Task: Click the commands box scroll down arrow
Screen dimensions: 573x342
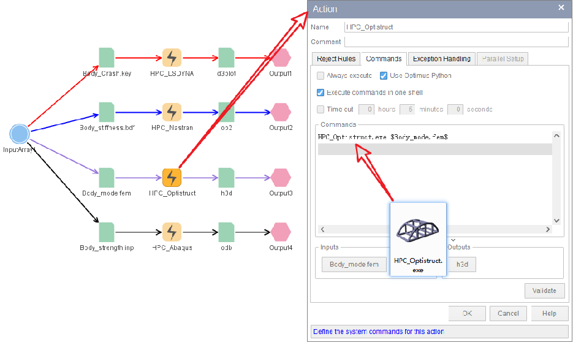Action: point(556,221)
